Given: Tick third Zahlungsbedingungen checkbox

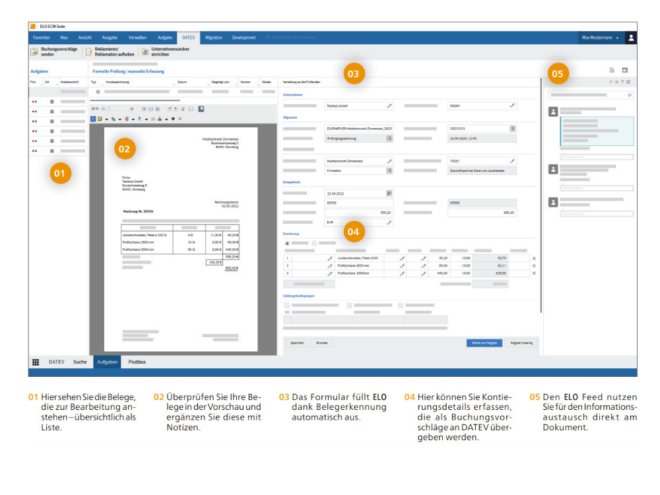Looking at the screenshot, I should point(401,305).
